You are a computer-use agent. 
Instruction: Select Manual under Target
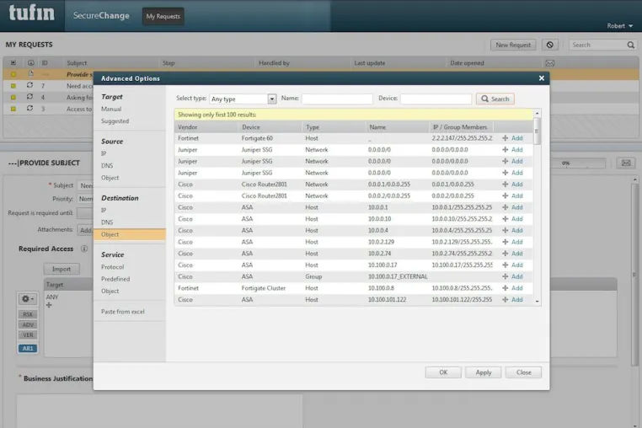[111, 109]
